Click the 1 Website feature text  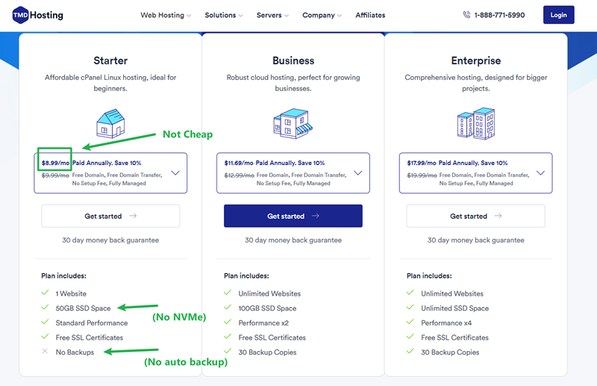[71, 293]
